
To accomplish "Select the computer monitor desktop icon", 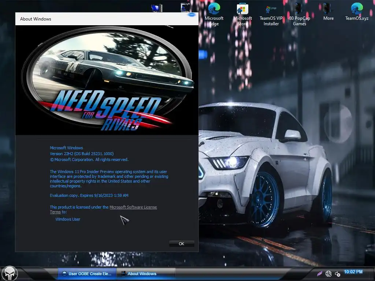I will 157,8.
